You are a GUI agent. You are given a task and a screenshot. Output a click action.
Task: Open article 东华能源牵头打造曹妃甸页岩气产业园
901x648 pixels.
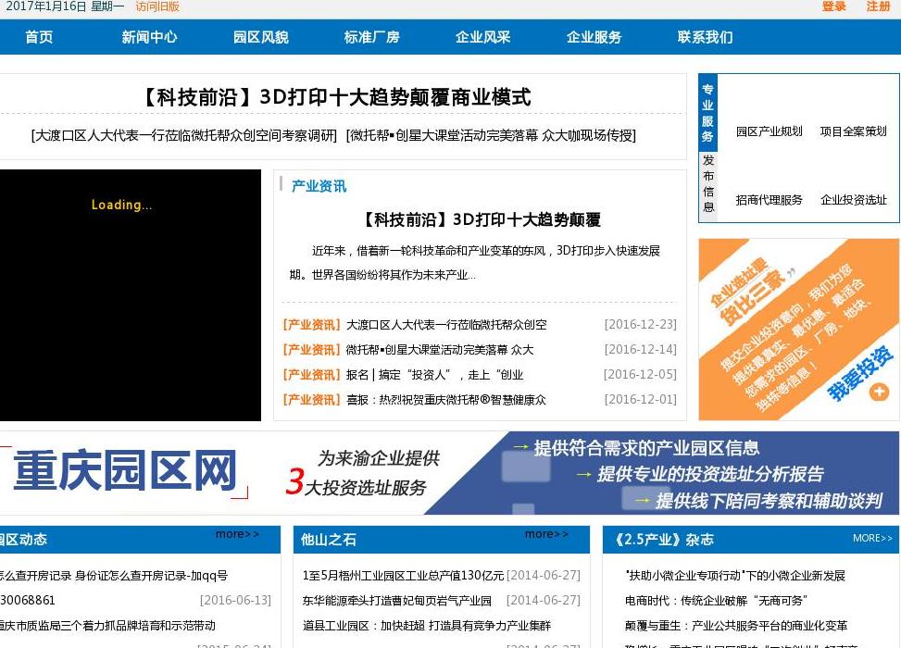[396, 601]
